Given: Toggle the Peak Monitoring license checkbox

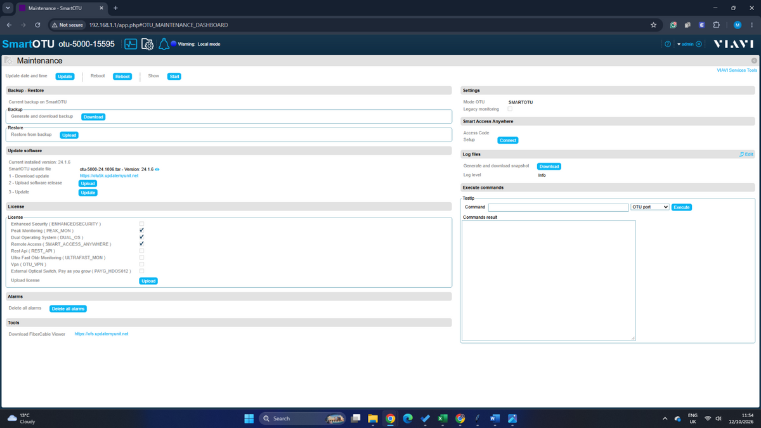Looking at the screenshot, I should (x=141, y=231).
